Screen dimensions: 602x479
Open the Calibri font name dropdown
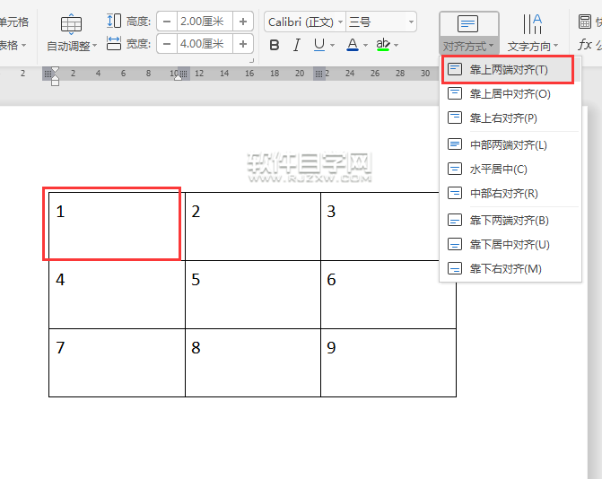point(340,22)
